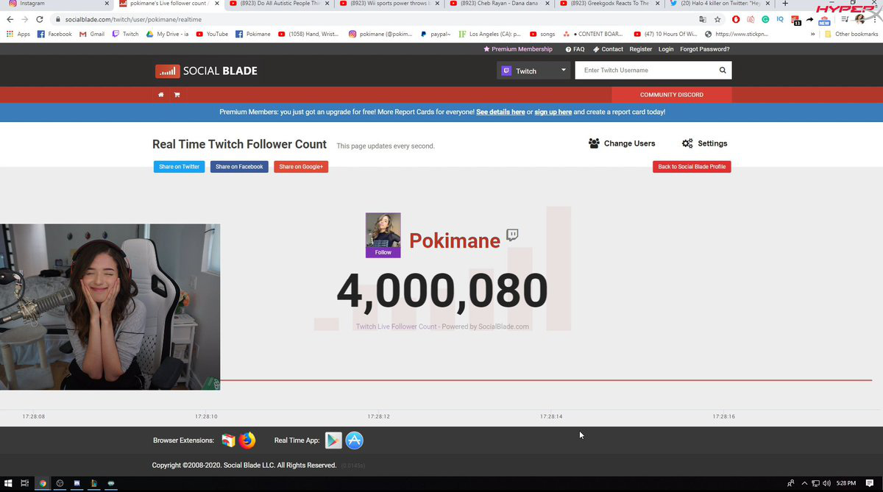Screen dimensions: 883x492
Task: Open the Chrome extension download icon
Action: click(x=228, y=441)
